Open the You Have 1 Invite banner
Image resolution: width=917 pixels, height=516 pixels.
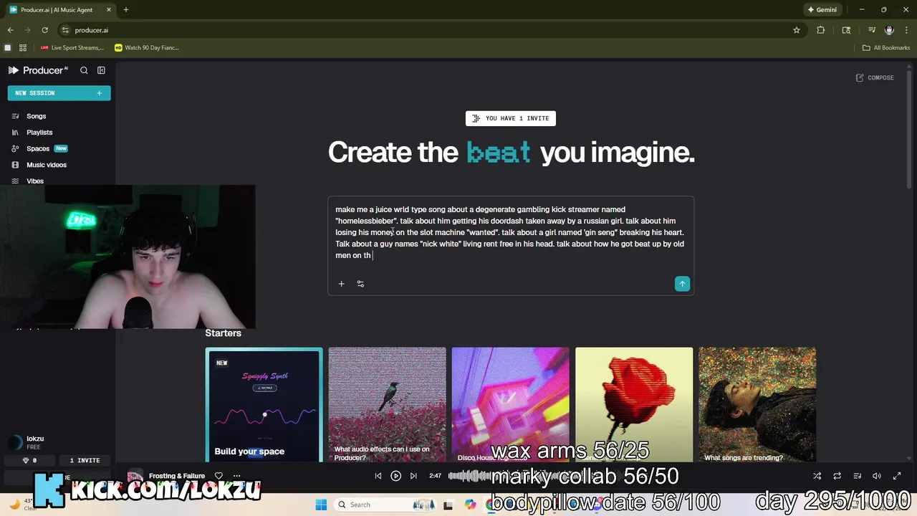(511, 118)
